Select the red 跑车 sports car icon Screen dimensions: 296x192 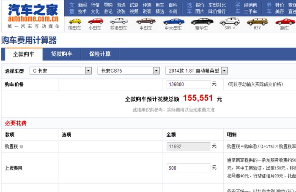pyautogui.click(x=285, y=22)
